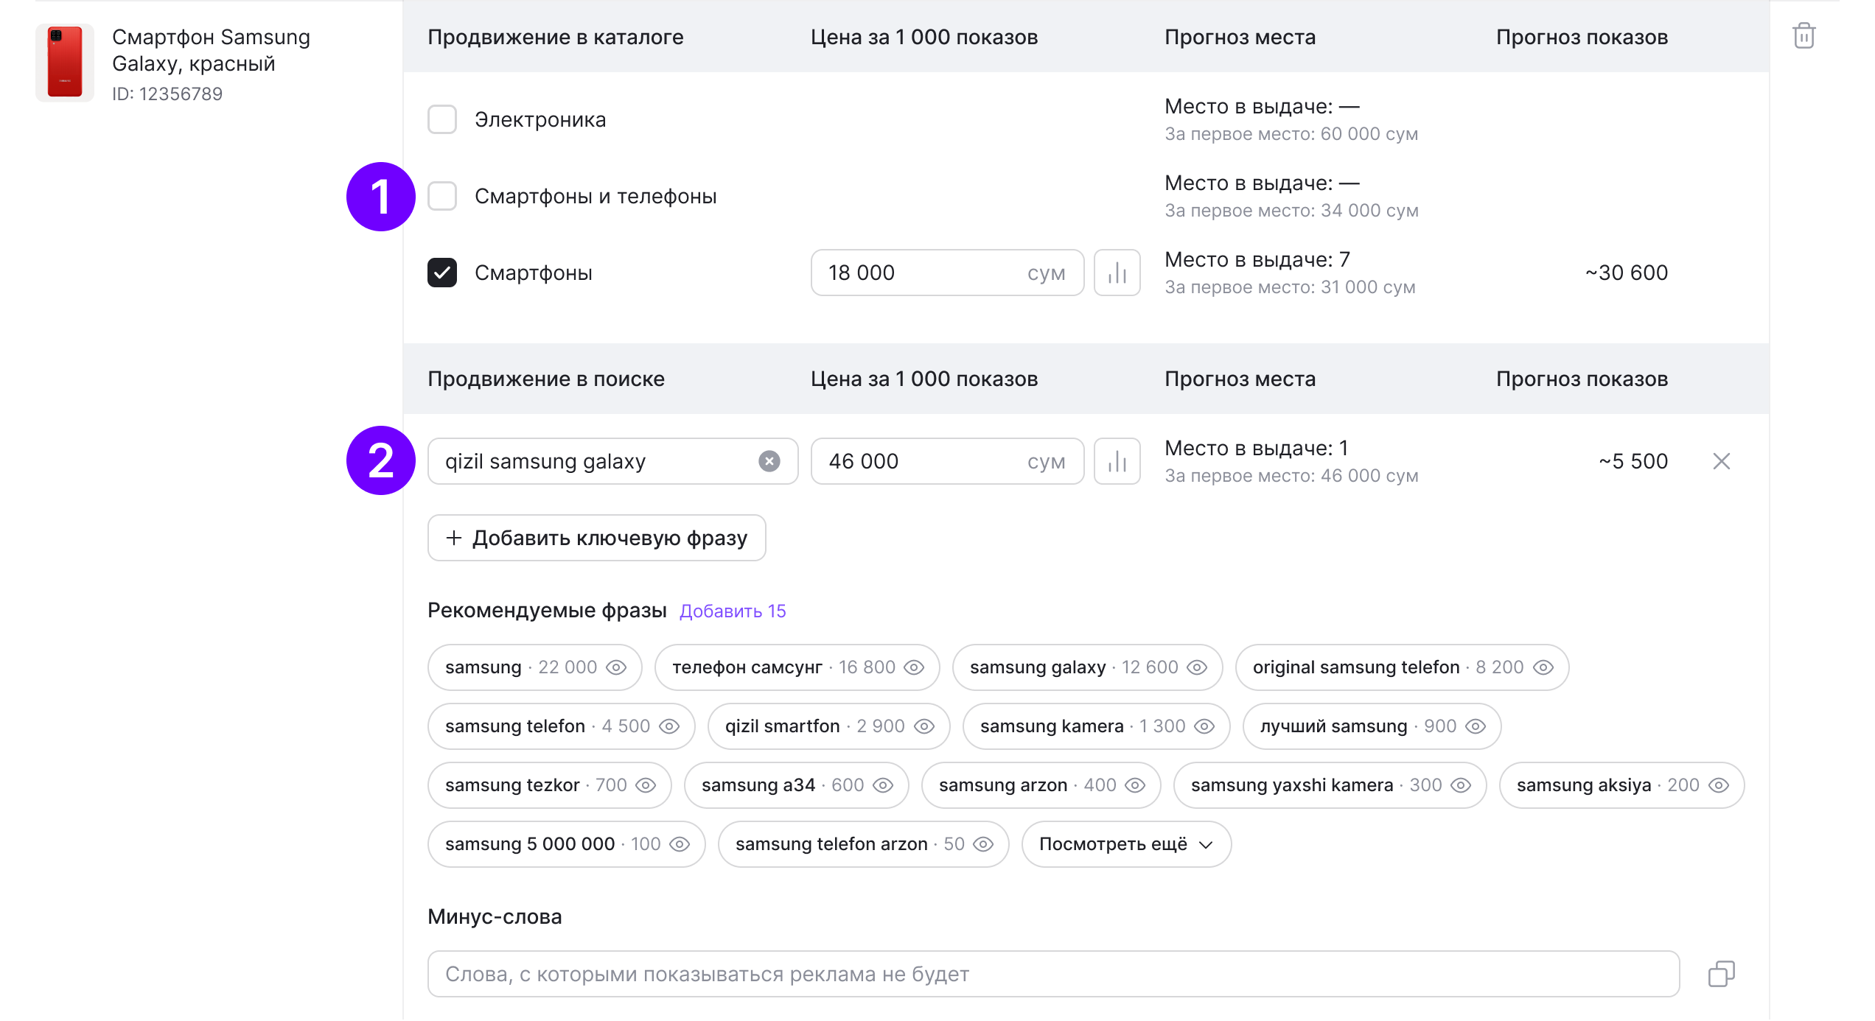Enable the Смартфоны и телефоны checkbox
The height and width of the screenshot is (1021, 1875).
click(442, 196)
